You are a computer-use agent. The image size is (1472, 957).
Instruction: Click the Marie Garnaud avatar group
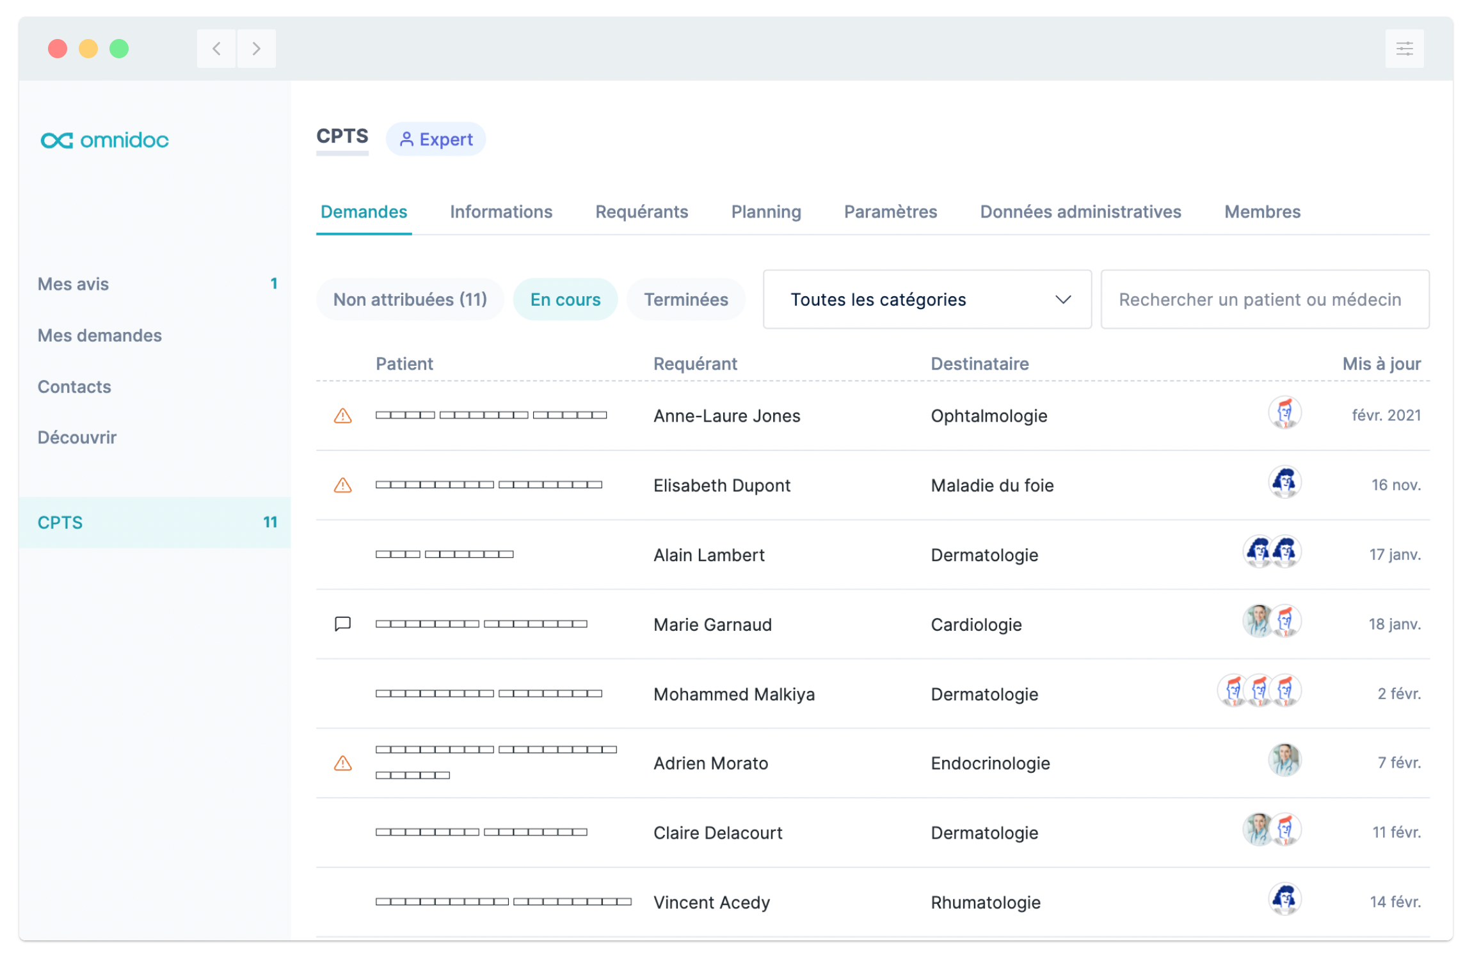[1272, 621]
